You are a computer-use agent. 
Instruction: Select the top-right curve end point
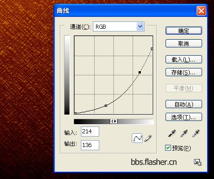click(152, 49)
